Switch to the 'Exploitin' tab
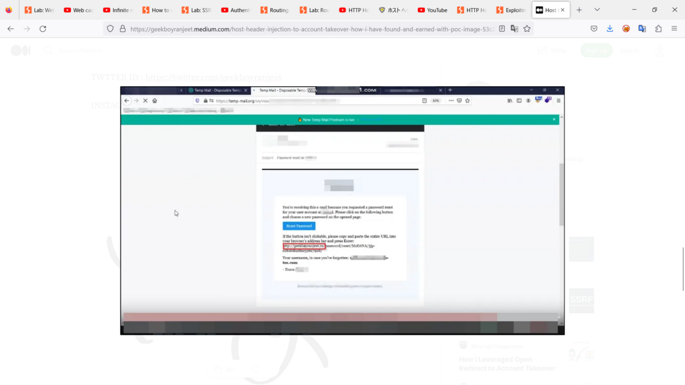 pos(511,10)
